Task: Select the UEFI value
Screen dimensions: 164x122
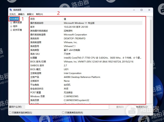Action: pos(66,69)
